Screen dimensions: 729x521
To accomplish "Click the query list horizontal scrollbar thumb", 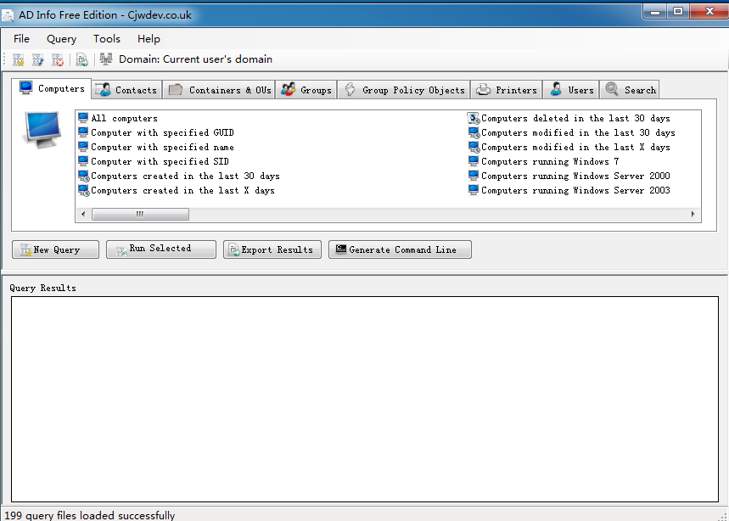I will click(140, 215).
